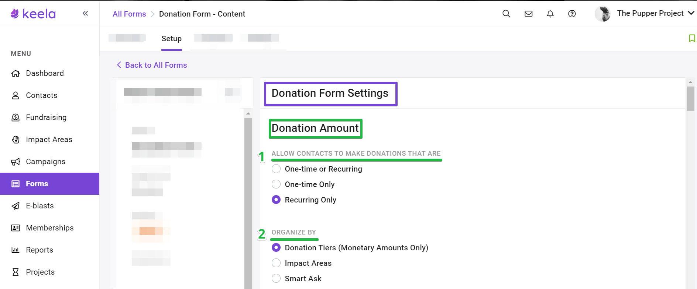Viewport: 697px width, 289px height.
Task: Click ALLOW CONTACTS TO MAKE DONATIONS label
Action: click(356, 154)
